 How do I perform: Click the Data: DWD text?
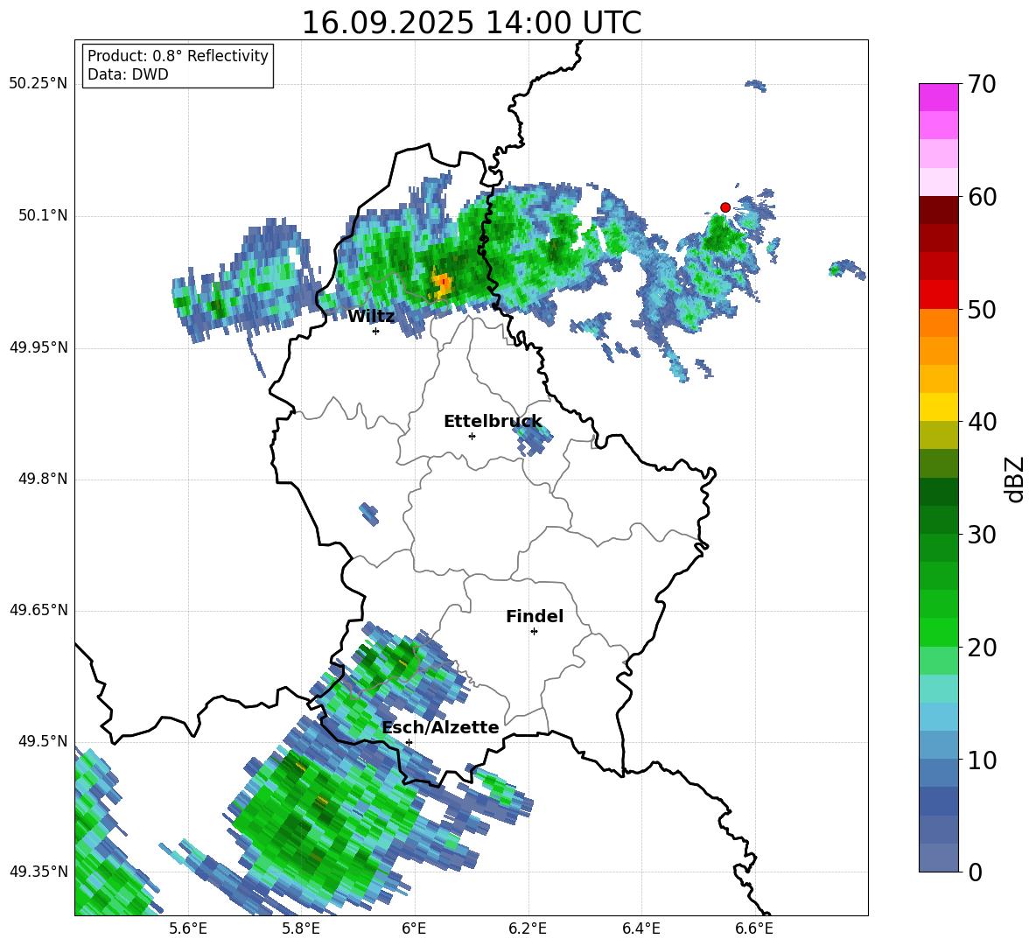(128, 74)
